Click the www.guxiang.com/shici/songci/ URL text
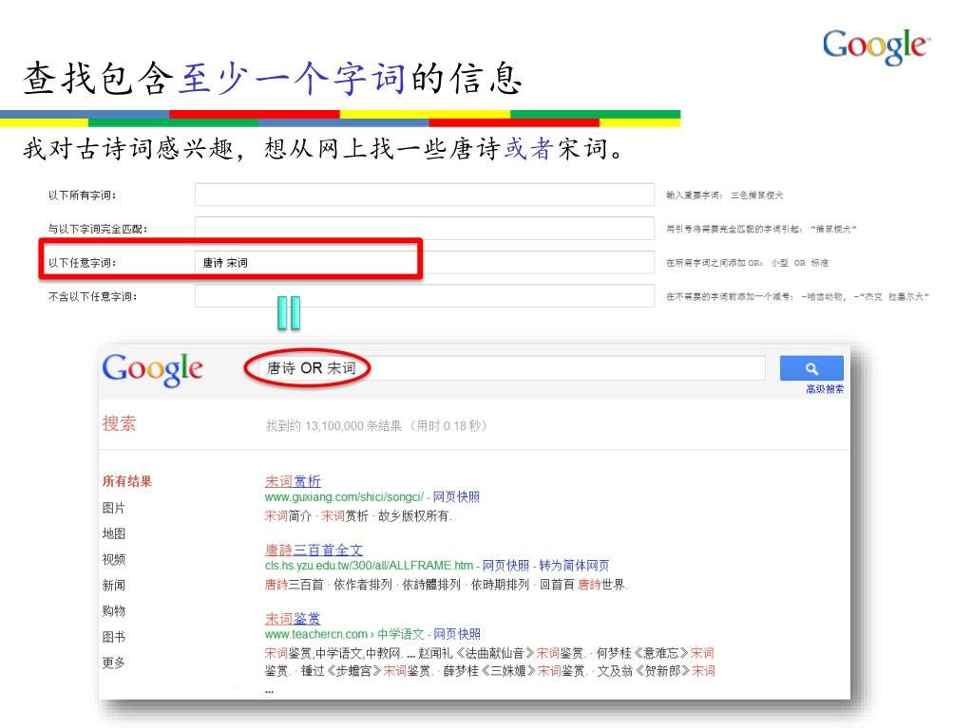Viewport: 972px width, 728px height. point(344,497)
